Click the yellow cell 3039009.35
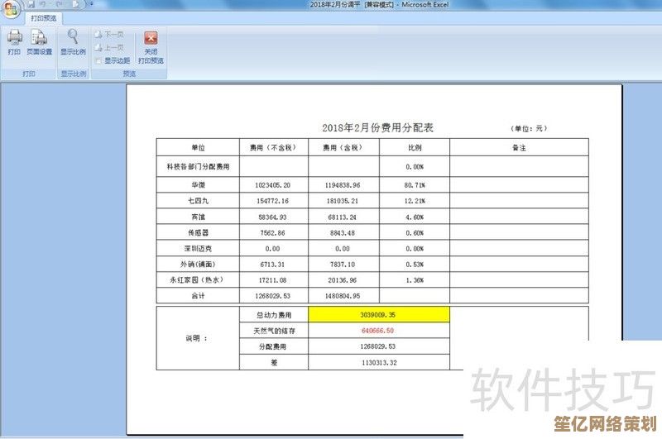This screenshot has width=662, height=439. 379,315
